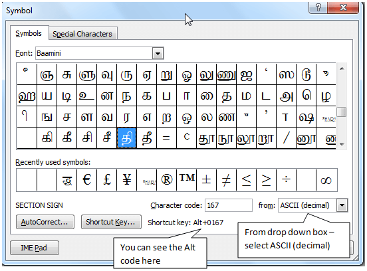367x271 pixels.
Task: Pick the ஷ character in the third row
Action: coord(306,117)
